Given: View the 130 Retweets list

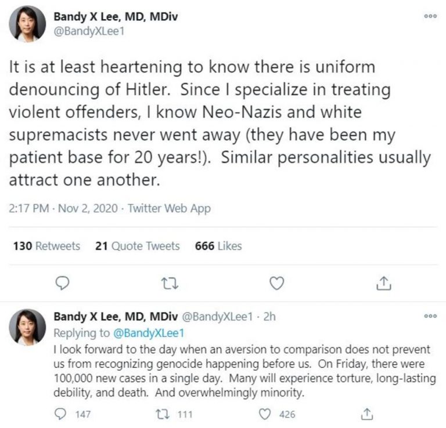Looking at the screenshot, I should pos(46,246).
